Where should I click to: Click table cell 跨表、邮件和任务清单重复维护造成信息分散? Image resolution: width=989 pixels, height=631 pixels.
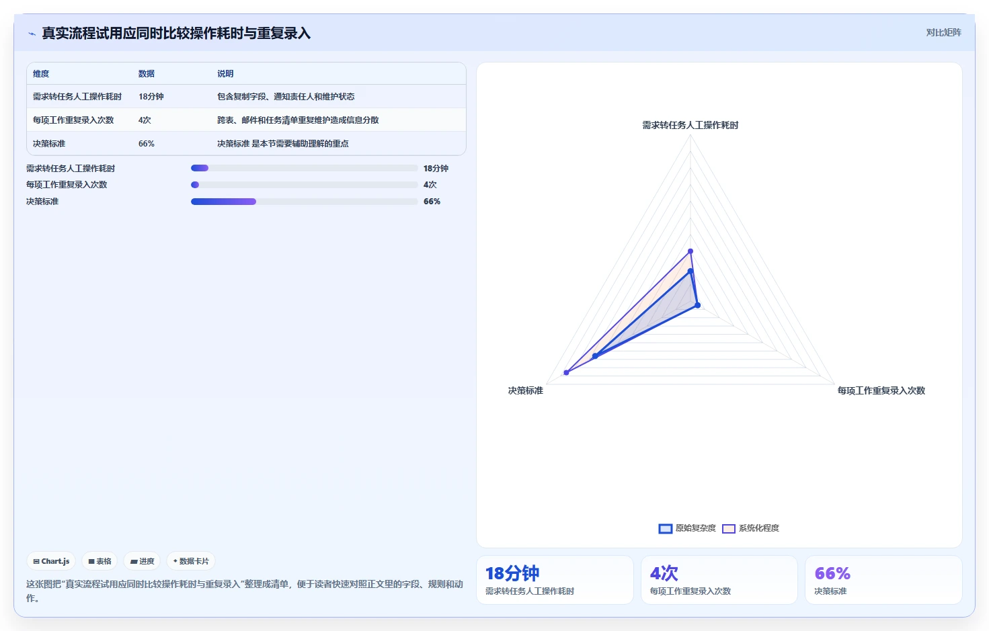click(298, 120)
